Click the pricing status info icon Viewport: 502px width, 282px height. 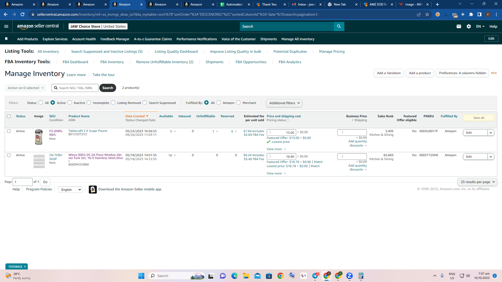pyautogui.click(x=288, y=121)
